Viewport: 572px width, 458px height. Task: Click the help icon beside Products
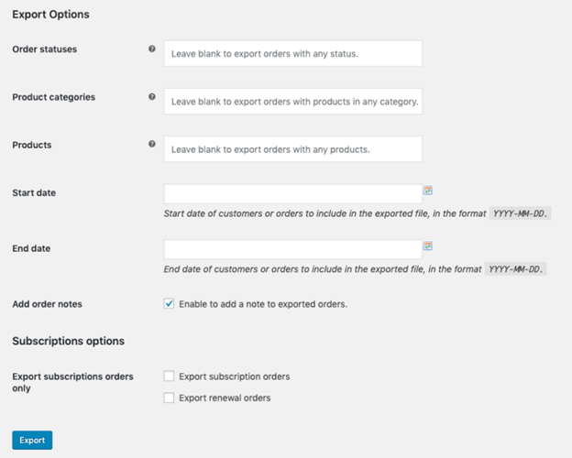pyautogui.click(x=152, y=145)
